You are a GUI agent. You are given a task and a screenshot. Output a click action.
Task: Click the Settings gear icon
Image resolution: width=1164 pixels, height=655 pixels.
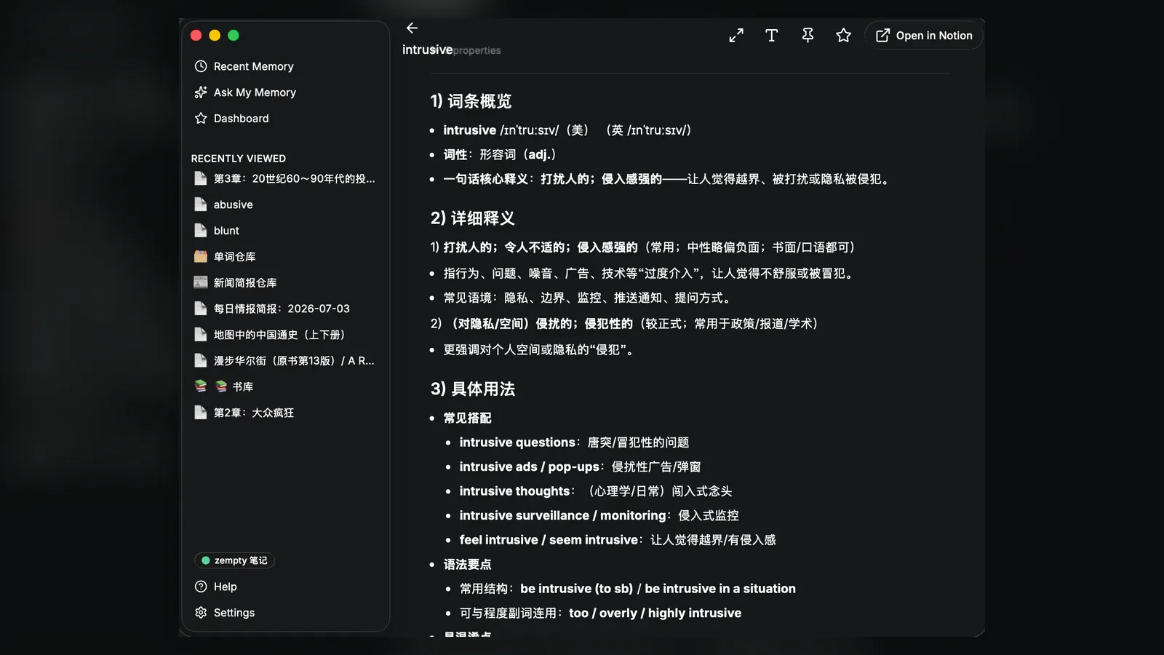[x=201, y=613]
